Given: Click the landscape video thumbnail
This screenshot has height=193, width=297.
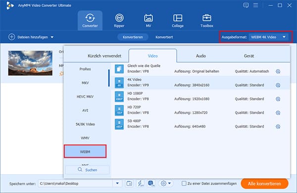Looking at the screenshot, I should (x=30, y=63).
